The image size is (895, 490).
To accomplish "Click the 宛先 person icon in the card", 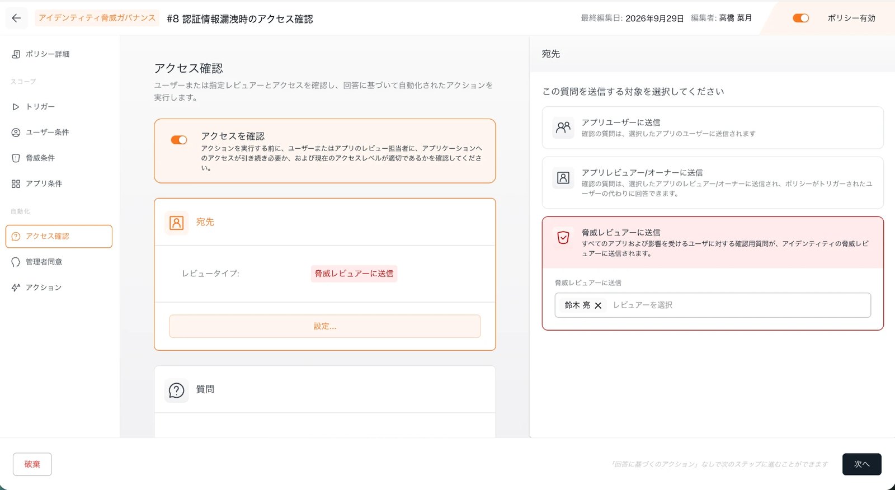I will (176, 223).
